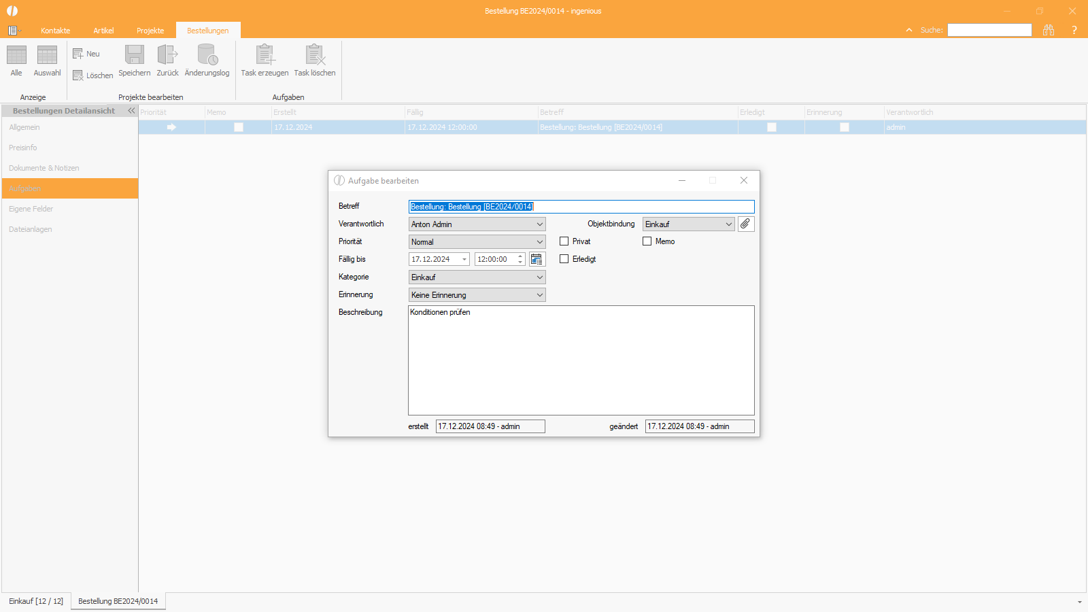The image size is (1088, 612).
Task: Mark the task as Erledigt
Action: coord(564,259)
